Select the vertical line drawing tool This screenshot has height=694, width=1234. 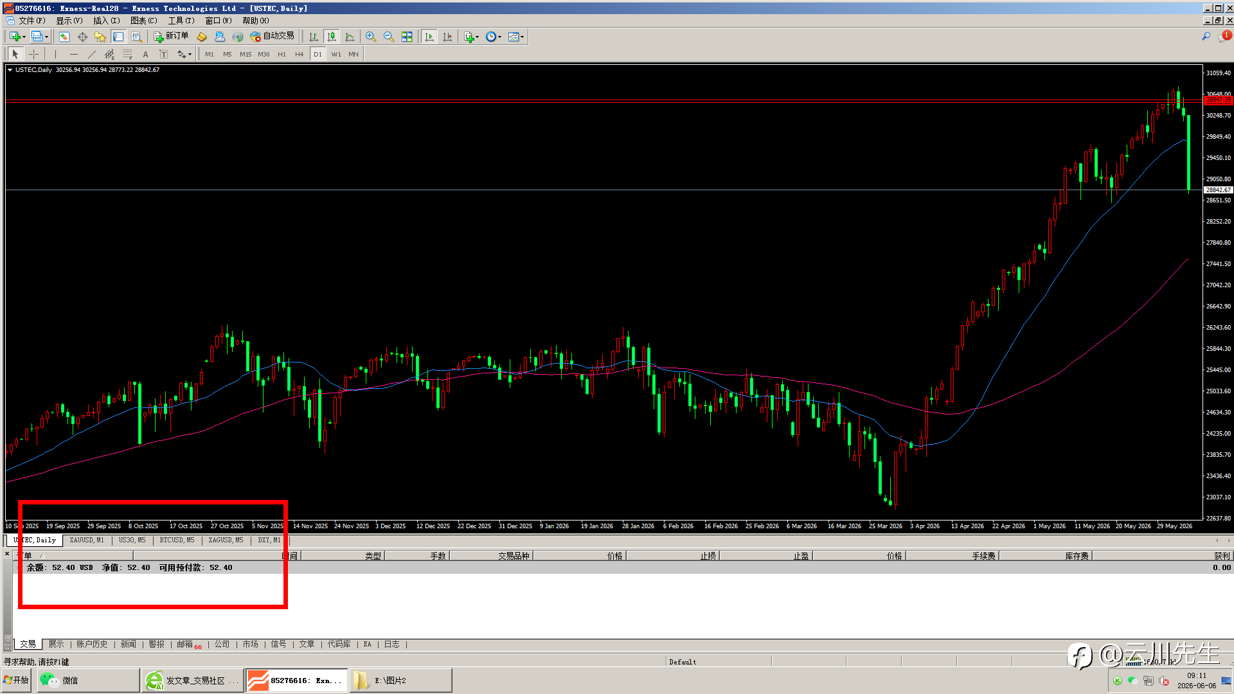click(55, 55)
